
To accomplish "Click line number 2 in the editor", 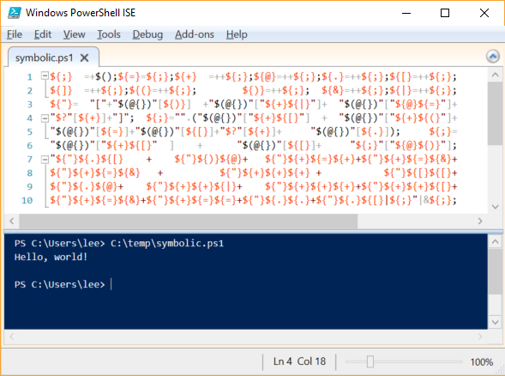I will point(29,91).
